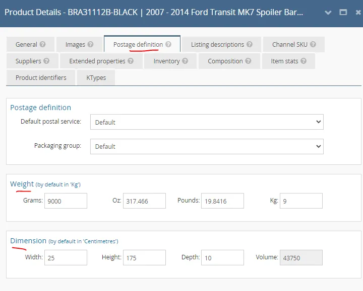Expand the Default postal service dropdown
Image resolution: width=363 pixels, height=291 pixels.
[x=207, y=122]
